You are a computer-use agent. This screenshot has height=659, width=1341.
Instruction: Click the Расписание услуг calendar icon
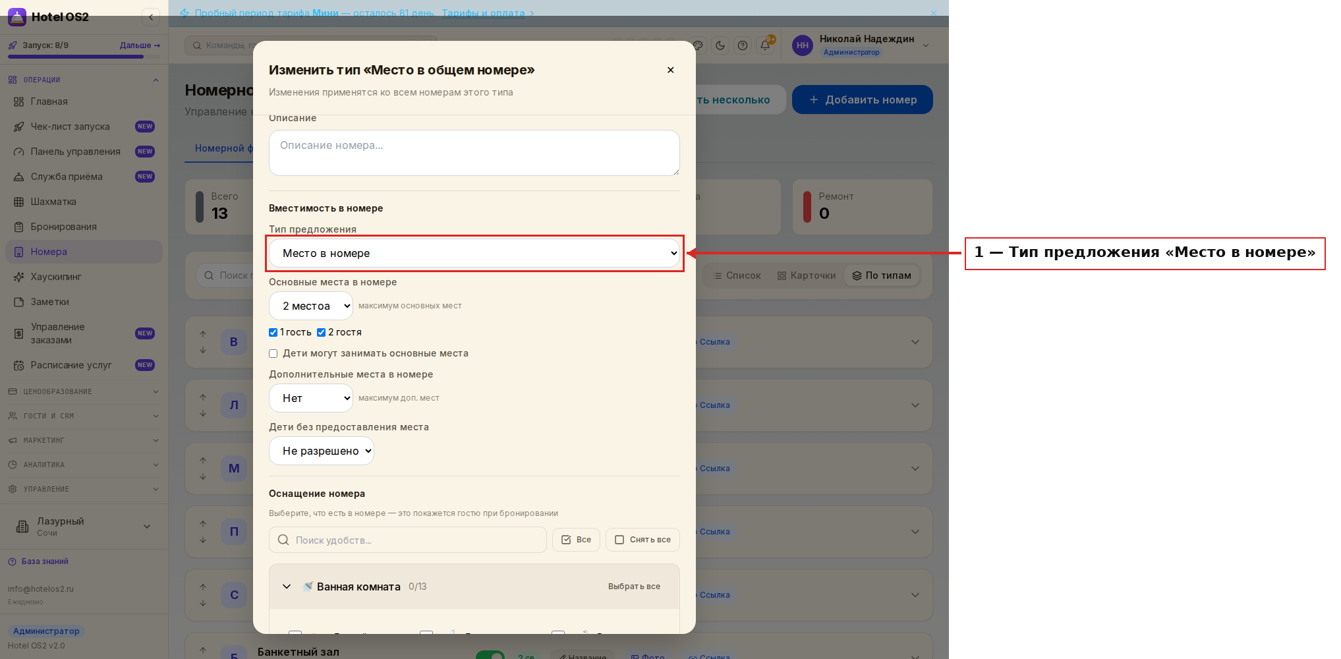[x=18, y=365]
